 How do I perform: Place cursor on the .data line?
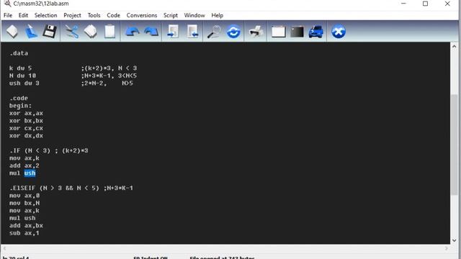[19, 53]
